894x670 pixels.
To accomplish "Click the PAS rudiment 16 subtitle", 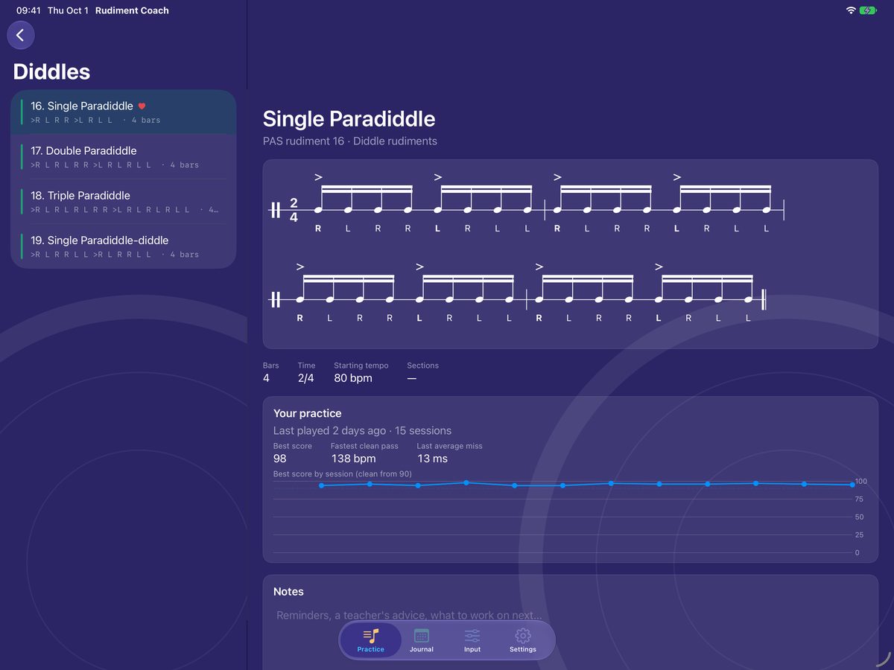I will (x=350, y=141).
